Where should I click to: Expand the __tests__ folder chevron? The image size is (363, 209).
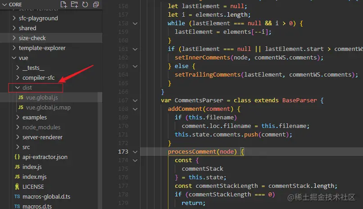click(18, 68)
